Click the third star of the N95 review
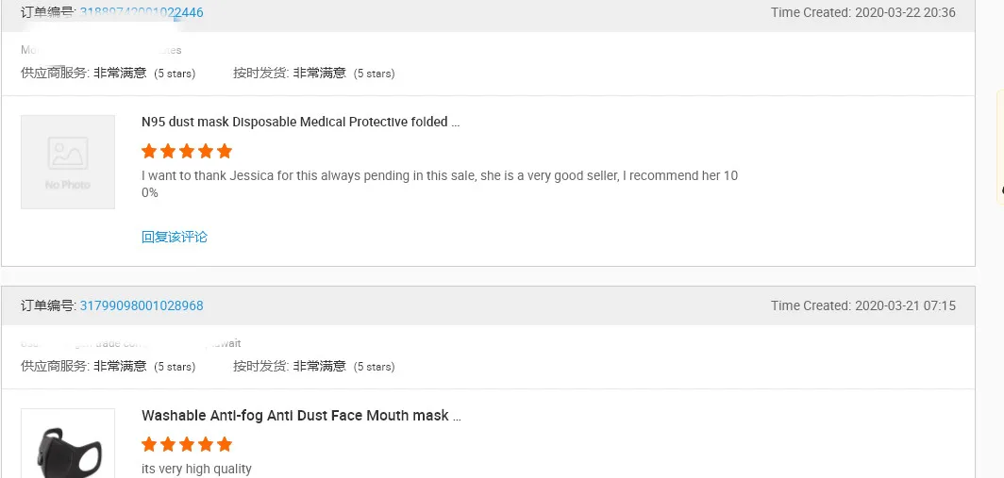 [187, 151]
